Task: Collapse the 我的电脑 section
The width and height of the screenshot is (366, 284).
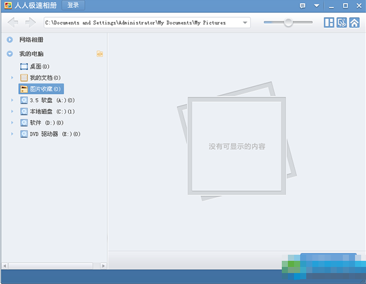Action: click(10, 54)
